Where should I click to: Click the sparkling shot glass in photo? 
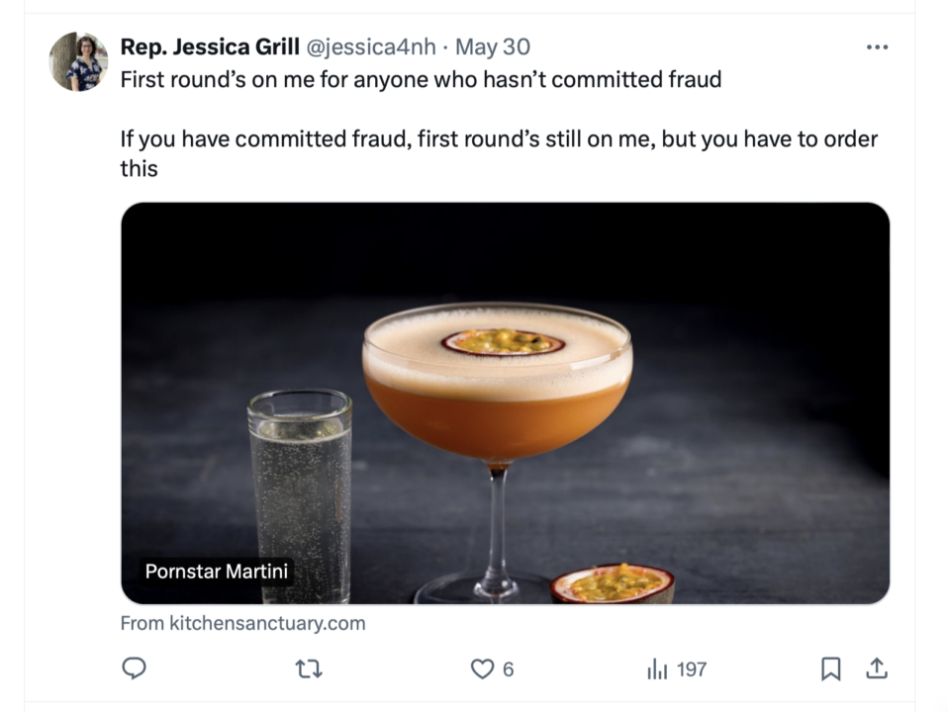coord(299,485)
